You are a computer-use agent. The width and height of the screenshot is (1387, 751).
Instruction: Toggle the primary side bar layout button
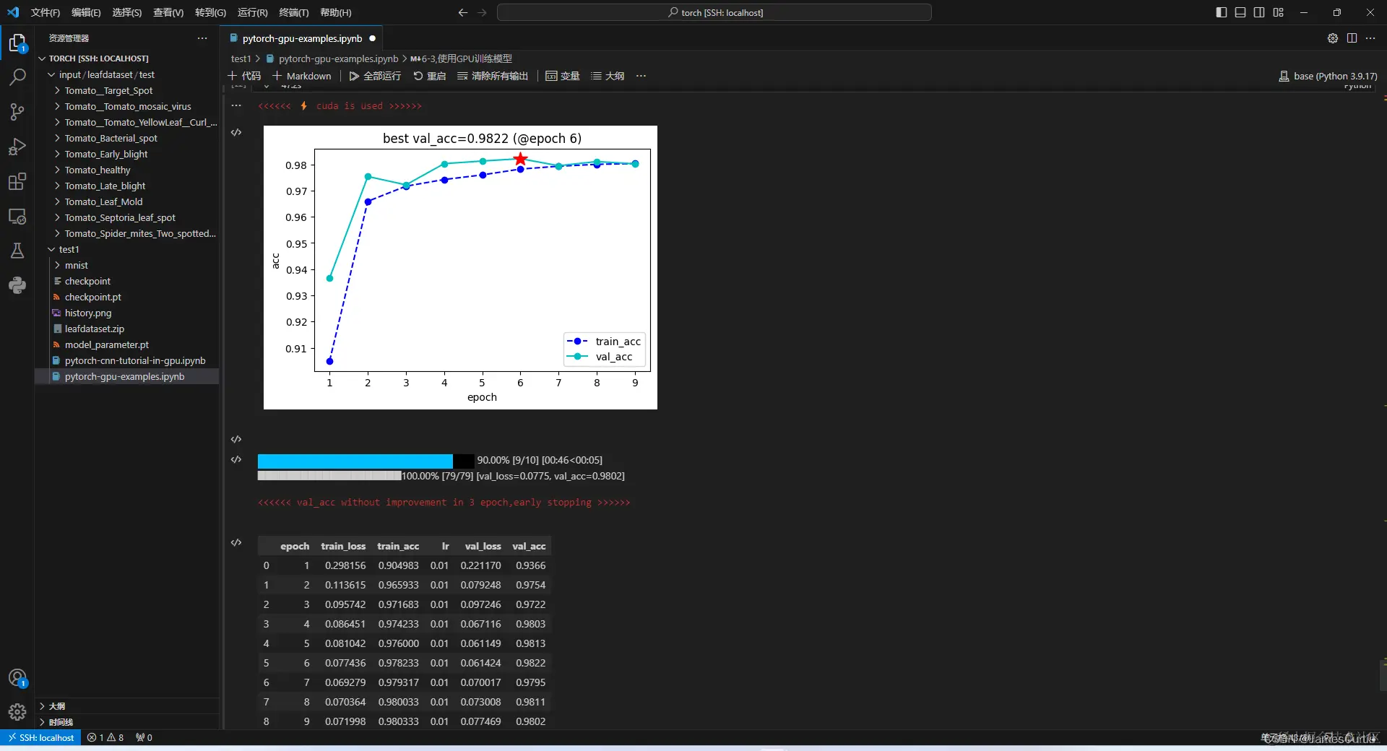point(1222,12)
